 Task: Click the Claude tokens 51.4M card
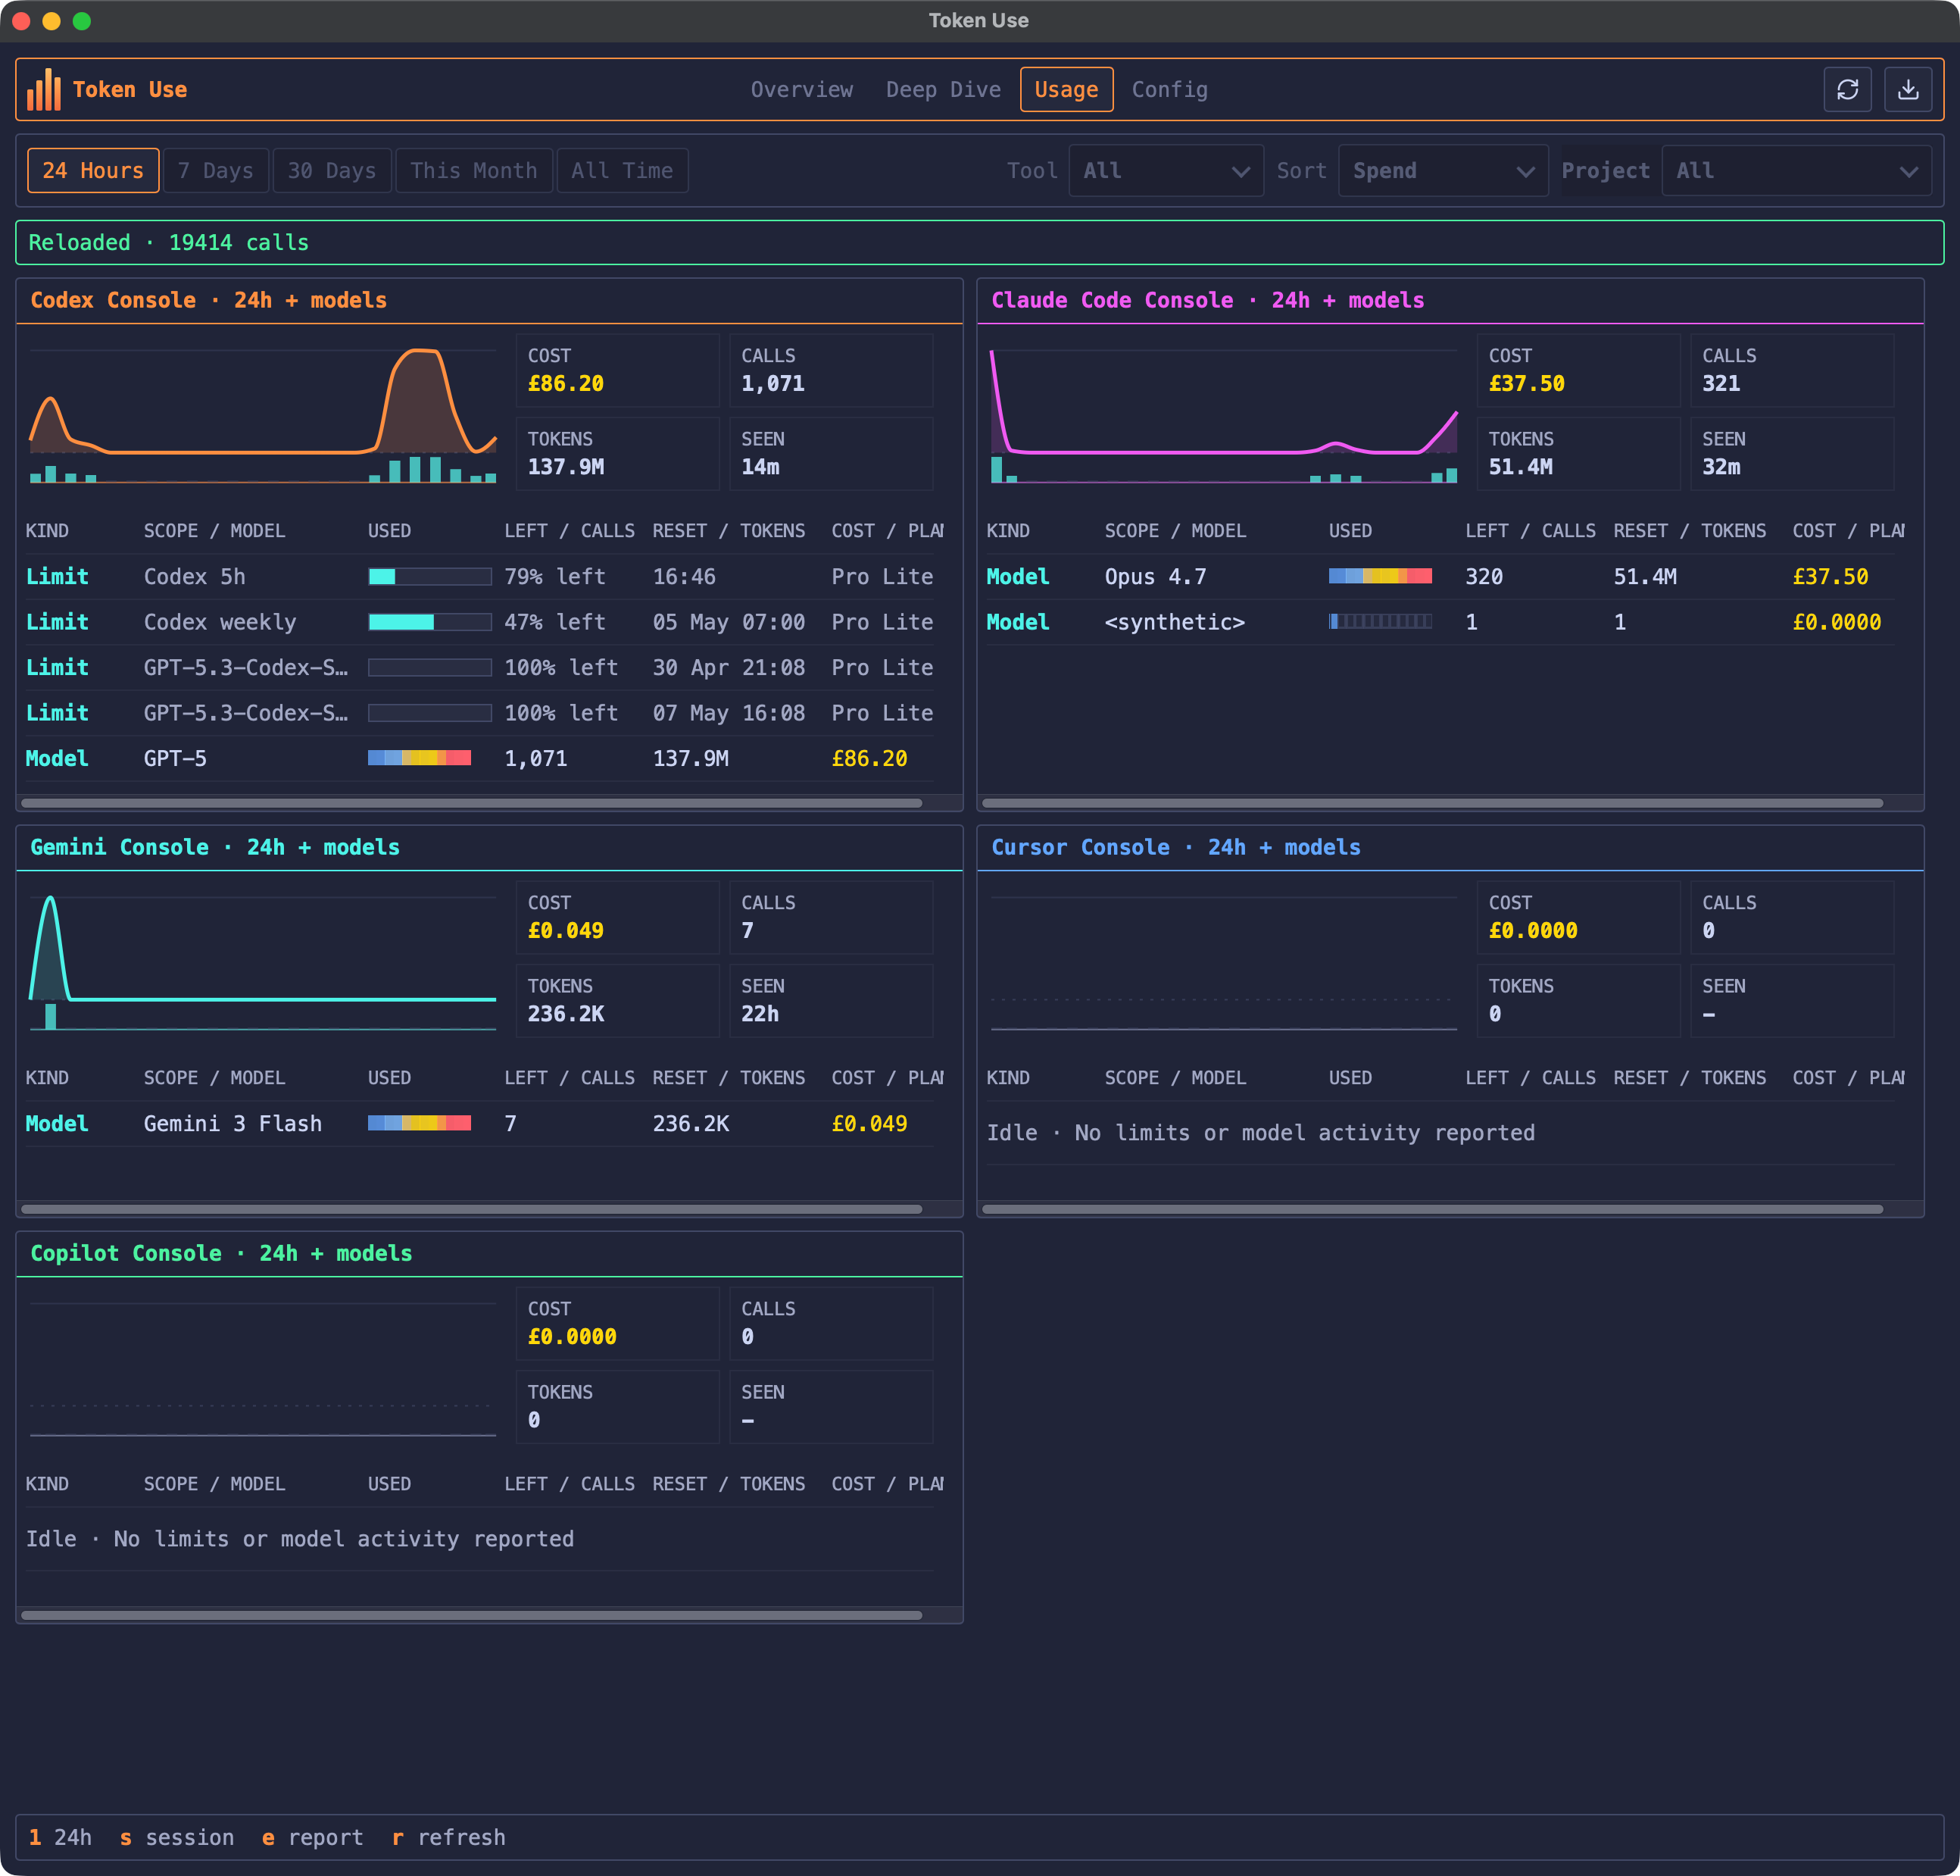pos(1578,453)
